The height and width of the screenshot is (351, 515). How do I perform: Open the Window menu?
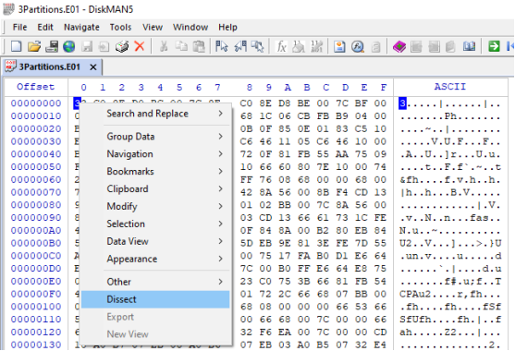click(190, 27)
